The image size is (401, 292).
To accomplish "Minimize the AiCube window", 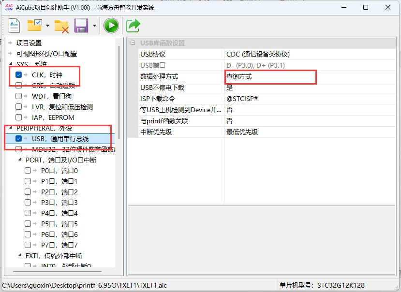I will coord(344,7).
